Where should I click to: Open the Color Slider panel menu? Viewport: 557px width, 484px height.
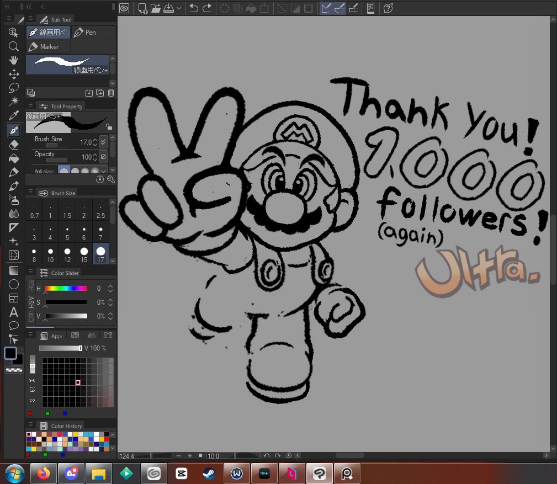[x=30, y=272]
